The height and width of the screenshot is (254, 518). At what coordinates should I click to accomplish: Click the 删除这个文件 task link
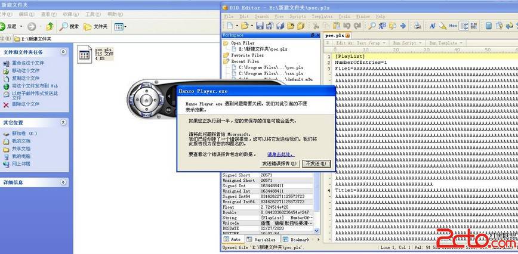(26, 104)
